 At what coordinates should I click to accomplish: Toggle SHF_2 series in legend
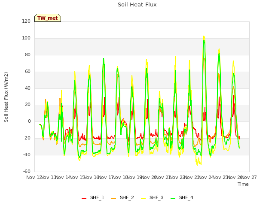coord(122,197)
